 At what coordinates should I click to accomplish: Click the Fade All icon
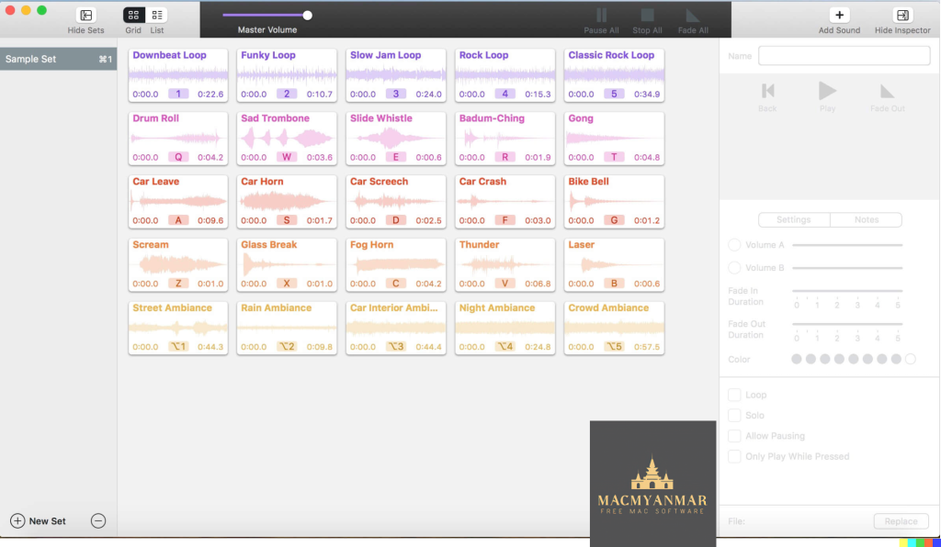(x=693, y=15)
